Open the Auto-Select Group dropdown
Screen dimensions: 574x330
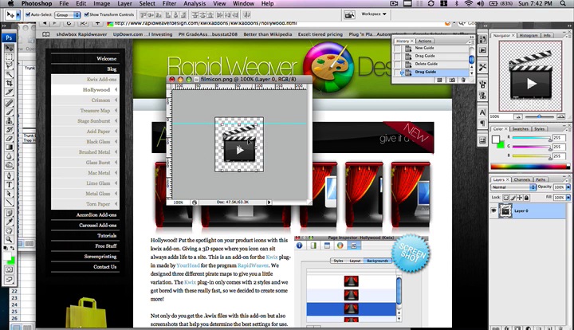point(68,15)
